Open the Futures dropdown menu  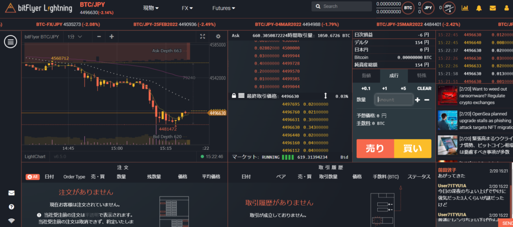[x=224, y=8]
